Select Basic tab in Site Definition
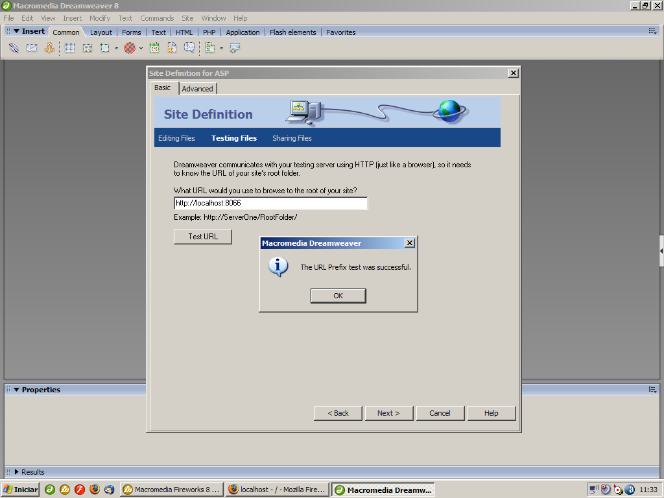 click(x=162, y=88)
